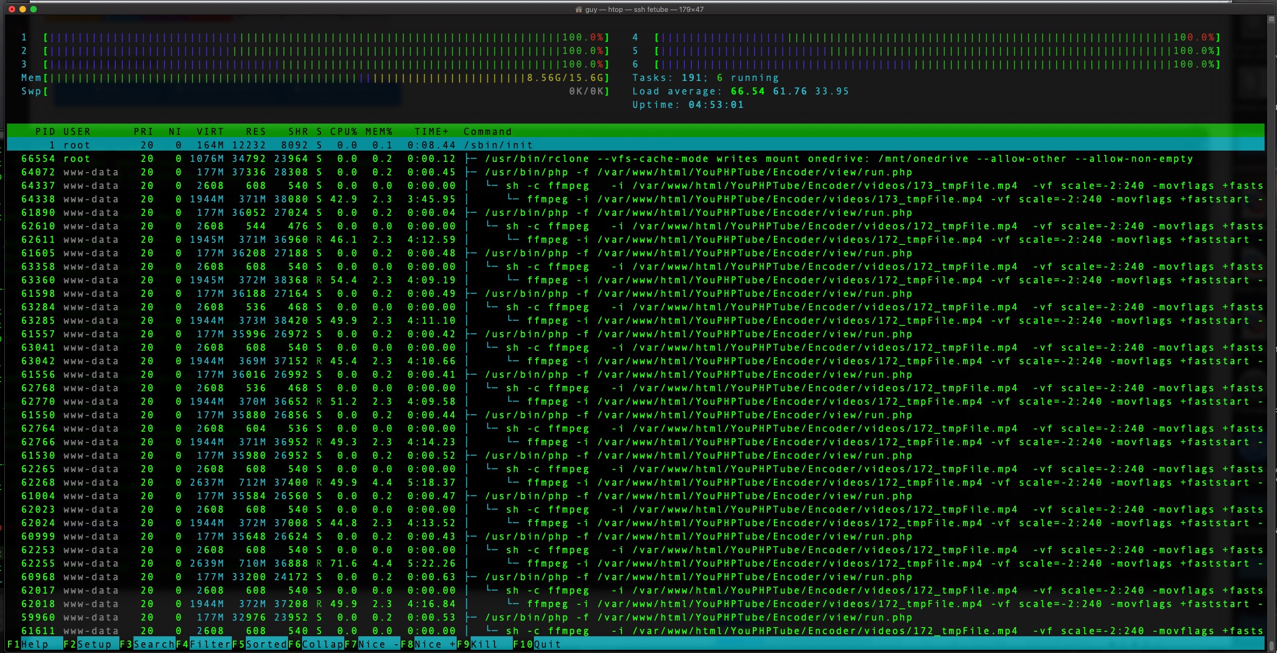Click F7 Nice - in the footer

click(372, 644)
